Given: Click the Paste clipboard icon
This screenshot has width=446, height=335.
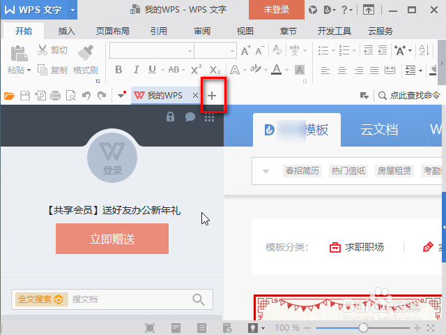Looking at the screenshot, I should coord(19,53).
